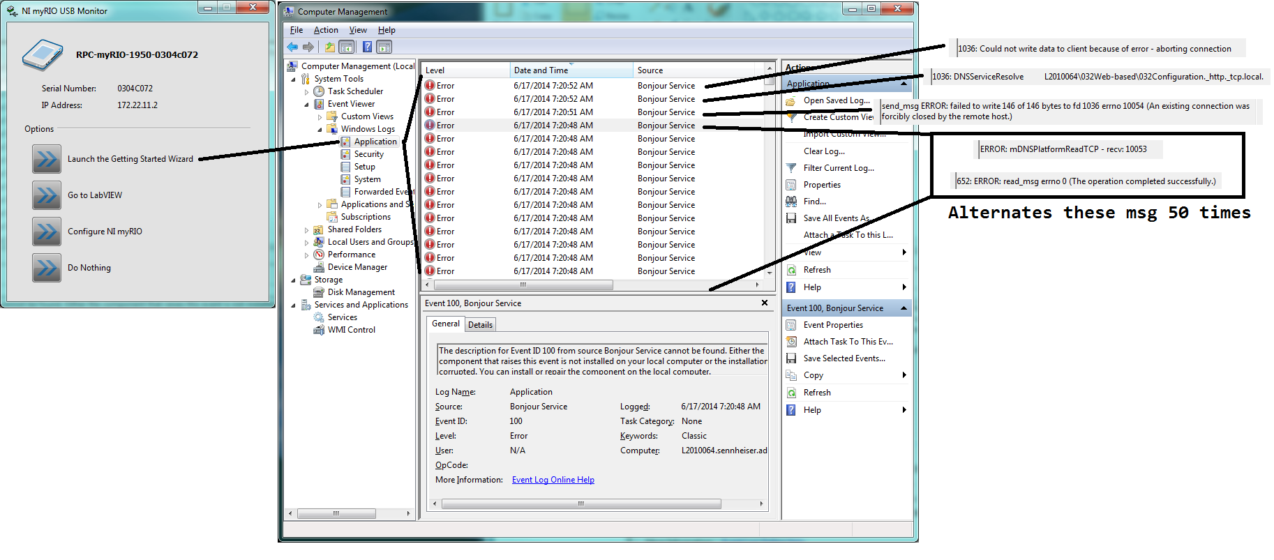1274x560 pixels.
Task: Click the WMI Control icon in tree
Action: 319,330
